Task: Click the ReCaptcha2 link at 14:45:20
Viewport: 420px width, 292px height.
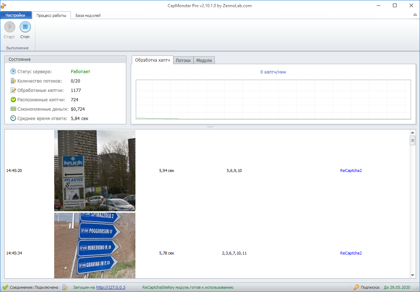Action: coord(351,171)
